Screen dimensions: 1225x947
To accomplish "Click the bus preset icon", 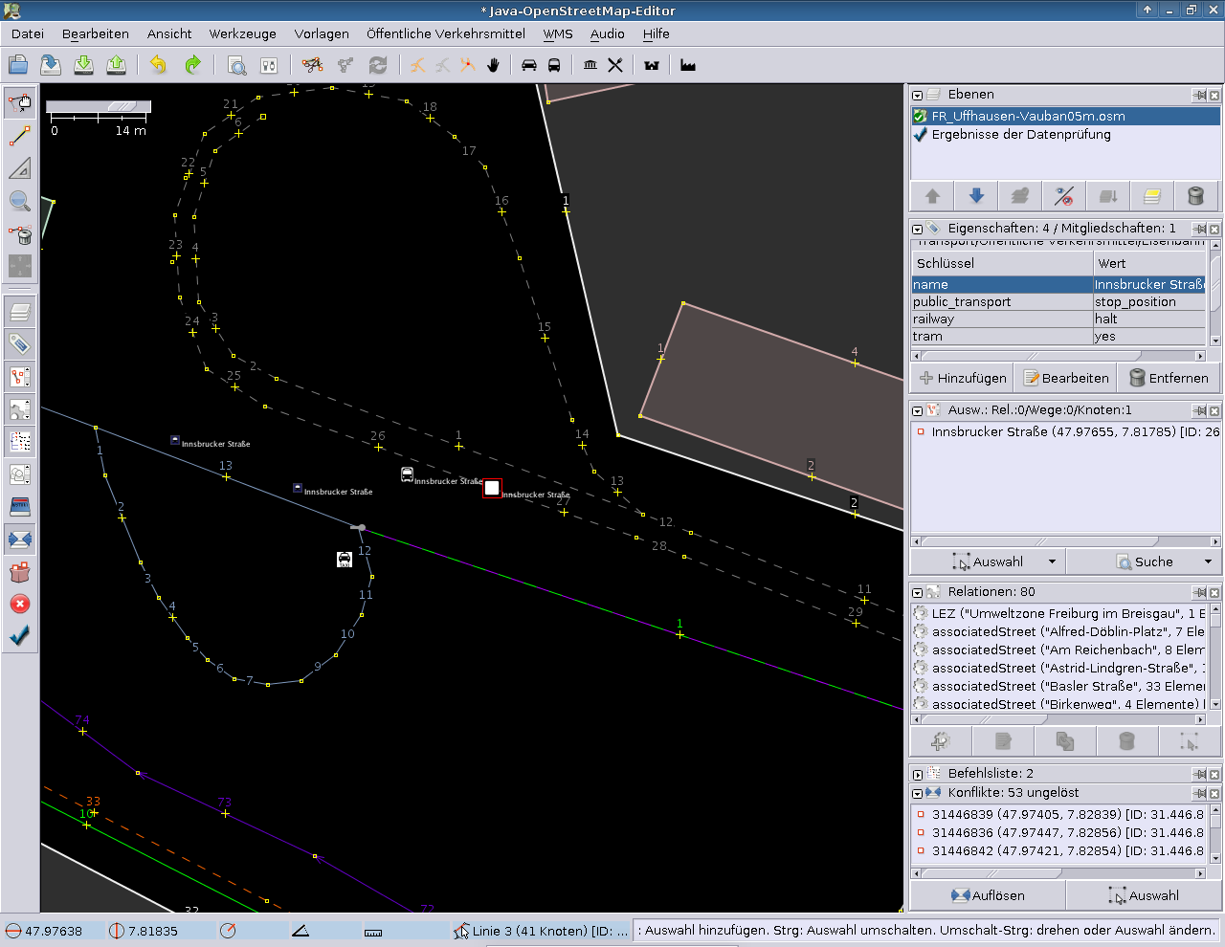I will (554, 65).
